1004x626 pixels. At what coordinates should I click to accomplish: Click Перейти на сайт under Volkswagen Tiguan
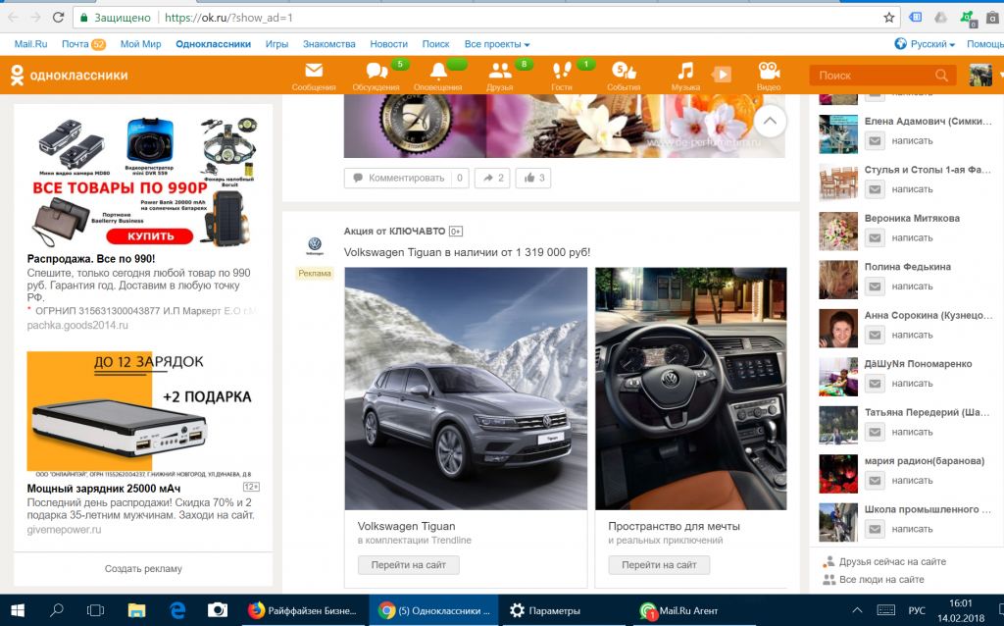409,564
